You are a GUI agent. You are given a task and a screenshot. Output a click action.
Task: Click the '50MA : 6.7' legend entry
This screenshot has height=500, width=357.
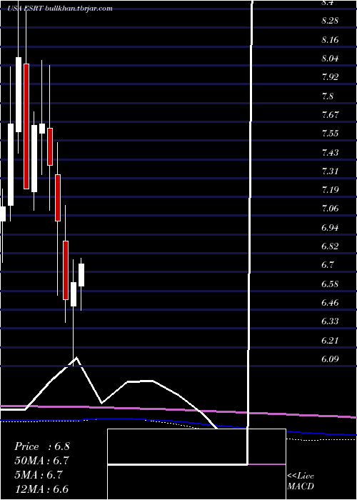tap(41, 461)
